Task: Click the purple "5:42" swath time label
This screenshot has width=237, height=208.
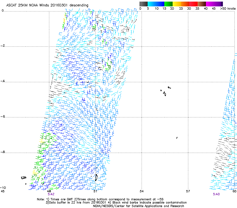Action: coord(51,194)
